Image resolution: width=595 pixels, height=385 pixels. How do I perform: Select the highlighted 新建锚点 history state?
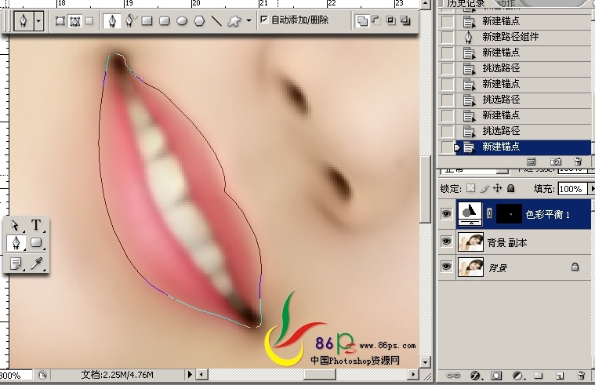523,147
